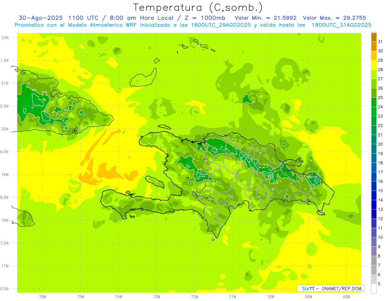Click the latitude label "6.5N"
The image size is (389, 301).
pyautogui.click(x=5, y=289)
